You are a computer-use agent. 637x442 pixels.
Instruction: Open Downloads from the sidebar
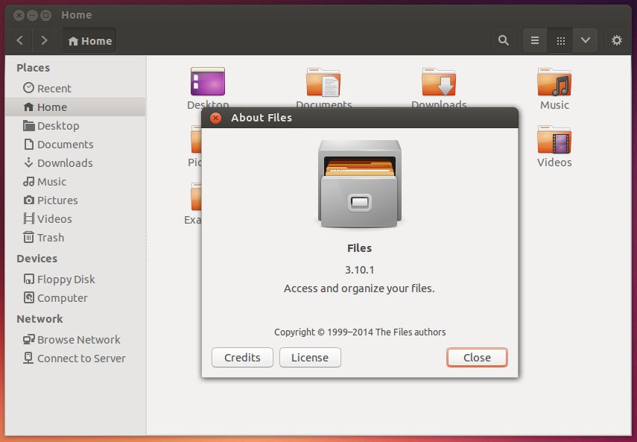[x=75, y=163]
